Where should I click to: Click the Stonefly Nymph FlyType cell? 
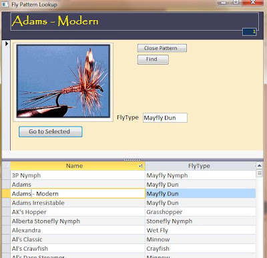click(200, 221)
